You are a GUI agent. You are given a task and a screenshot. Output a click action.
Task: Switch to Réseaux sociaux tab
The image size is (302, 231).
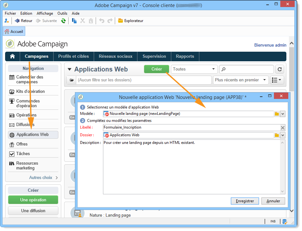(115, 56)
